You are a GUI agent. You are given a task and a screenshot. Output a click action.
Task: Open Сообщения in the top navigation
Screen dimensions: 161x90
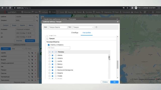pos(43,12)
